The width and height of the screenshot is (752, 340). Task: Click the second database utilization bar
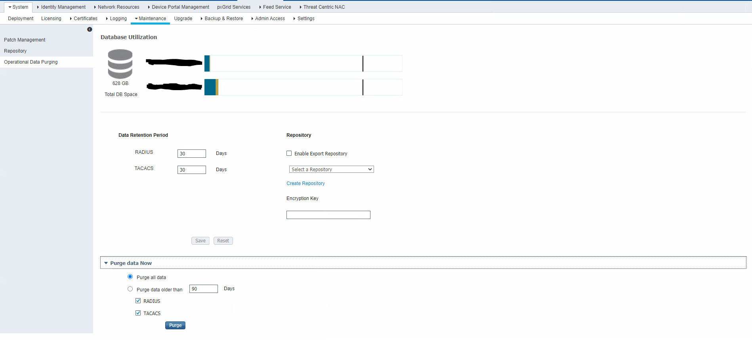303,87
